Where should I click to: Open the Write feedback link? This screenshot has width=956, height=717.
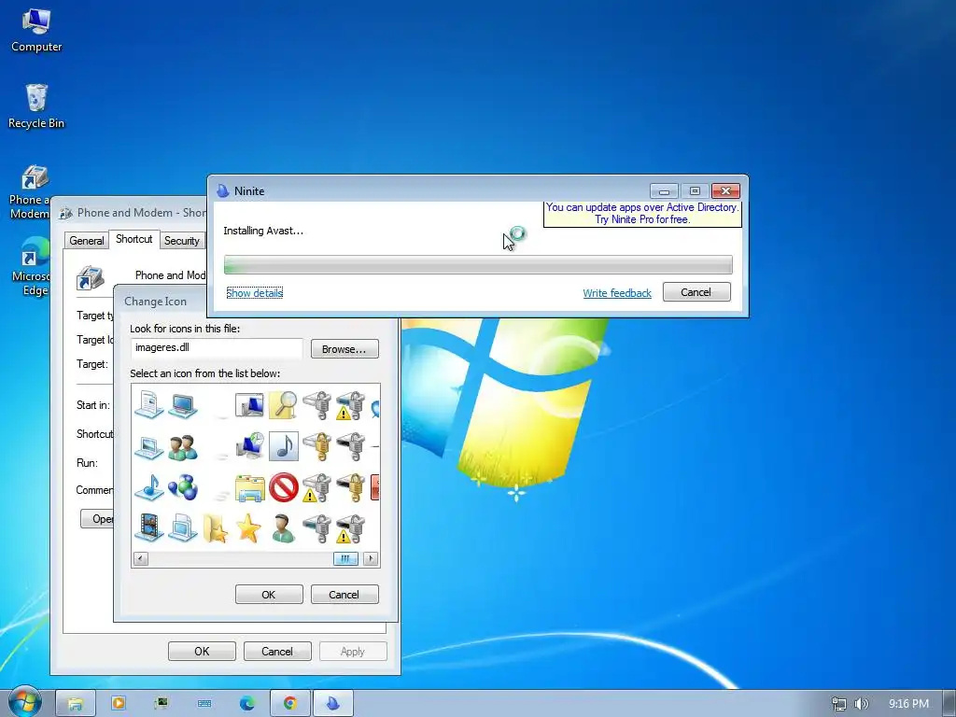[617, 293]
